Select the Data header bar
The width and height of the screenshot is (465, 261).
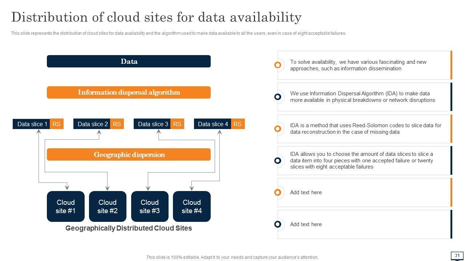tap(129, 61)
